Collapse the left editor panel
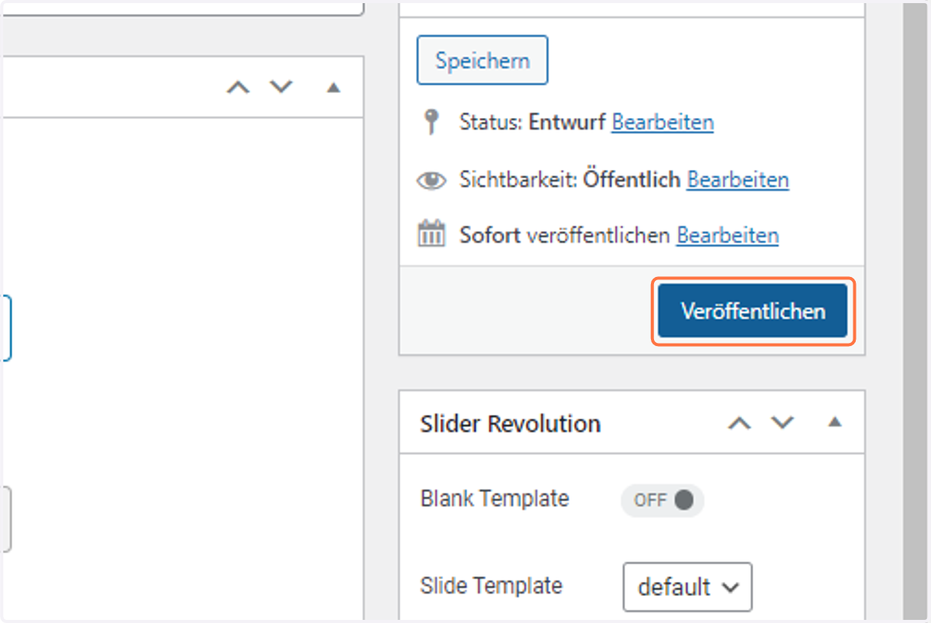Screen dimensions: 931x623 point(334,88)
